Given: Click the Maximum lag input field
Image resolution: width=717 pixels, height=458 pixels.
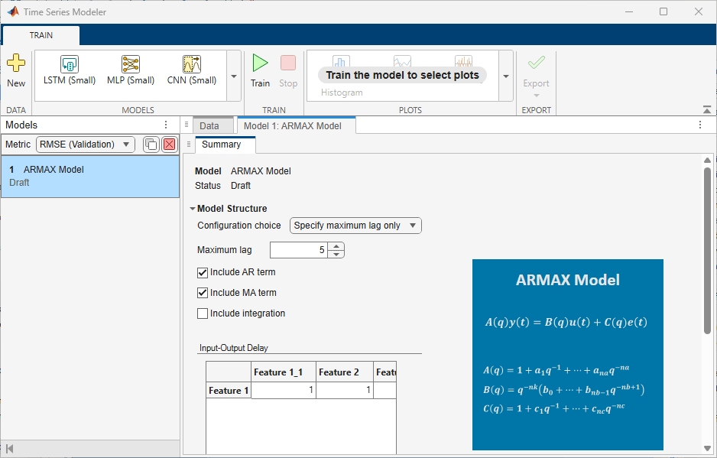Looking at the screenshot, I should pos(299,250).
